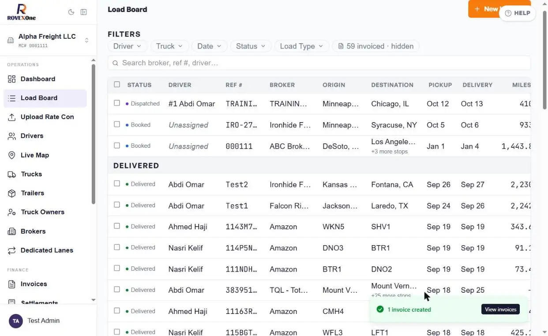Click the sidebar vertical scrollbar
The width and height of the screenshot is (548, 336).
pos(94,134)
